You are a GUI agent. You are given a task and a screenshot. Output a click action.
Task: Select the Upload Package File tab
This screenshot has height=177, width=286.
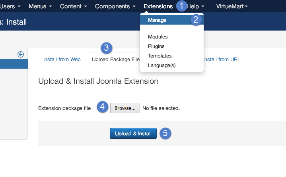coord(115,60)
